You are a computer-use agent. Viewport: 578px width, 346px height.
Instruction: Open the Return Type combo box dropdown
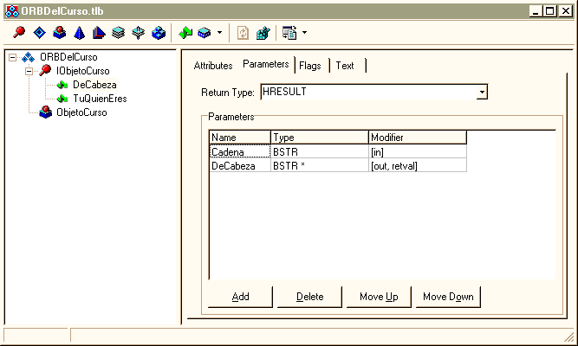482,92
